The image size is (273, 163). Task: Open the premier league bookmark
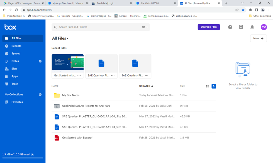click(x=99, y=16)
